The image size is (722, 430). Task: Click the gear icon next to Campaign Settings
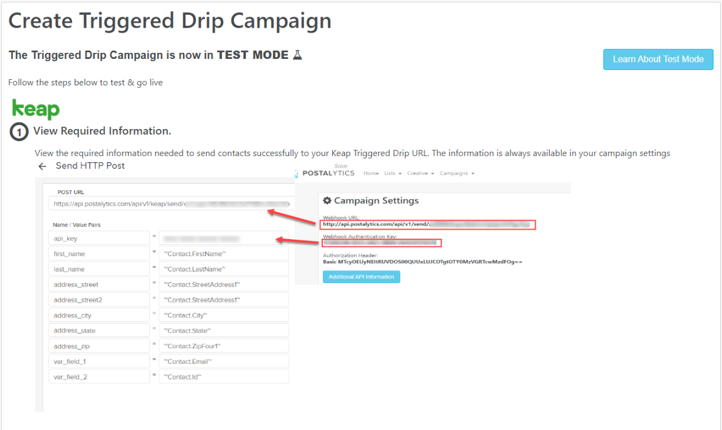(327, 200)
